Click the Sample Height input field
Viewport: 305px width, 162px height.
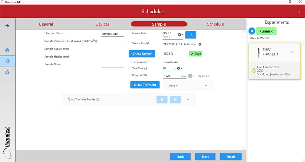[113, 57]
